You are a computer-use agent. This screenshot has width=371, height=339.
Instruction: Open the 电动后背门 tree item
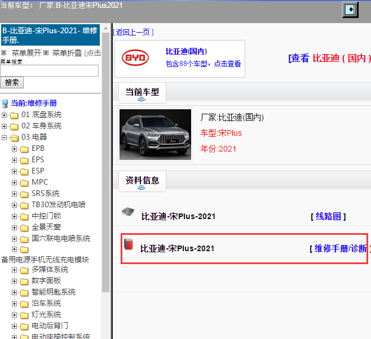click(50, 326)
